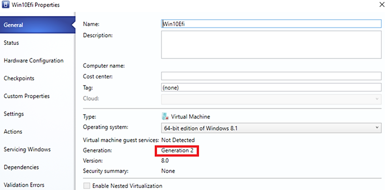Click the Win10Efi Properties title bar icon

[x=5, y=5]
